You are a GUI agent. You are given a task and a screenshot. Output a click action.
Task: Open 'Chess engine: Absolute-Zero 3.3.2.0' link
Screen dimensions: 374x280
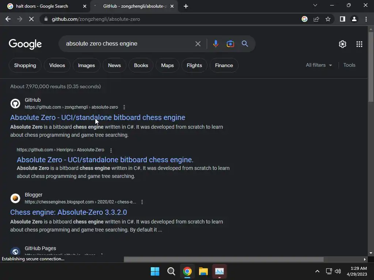[68, 212]
